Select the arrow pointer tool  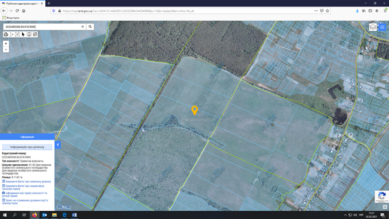tap(24, 35)
